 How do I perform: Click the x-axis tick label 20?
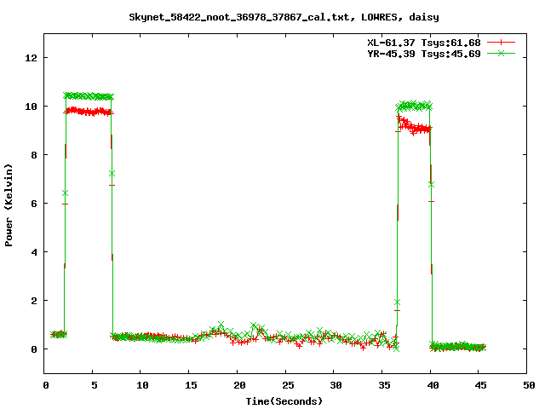239,385
